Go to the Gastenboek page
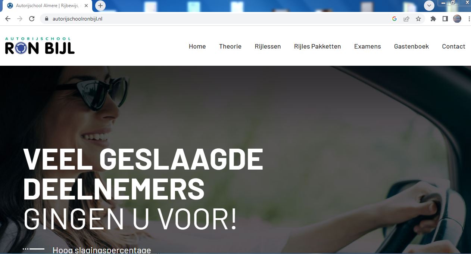The width and height of the screenshot is (471, 254). 411,46
